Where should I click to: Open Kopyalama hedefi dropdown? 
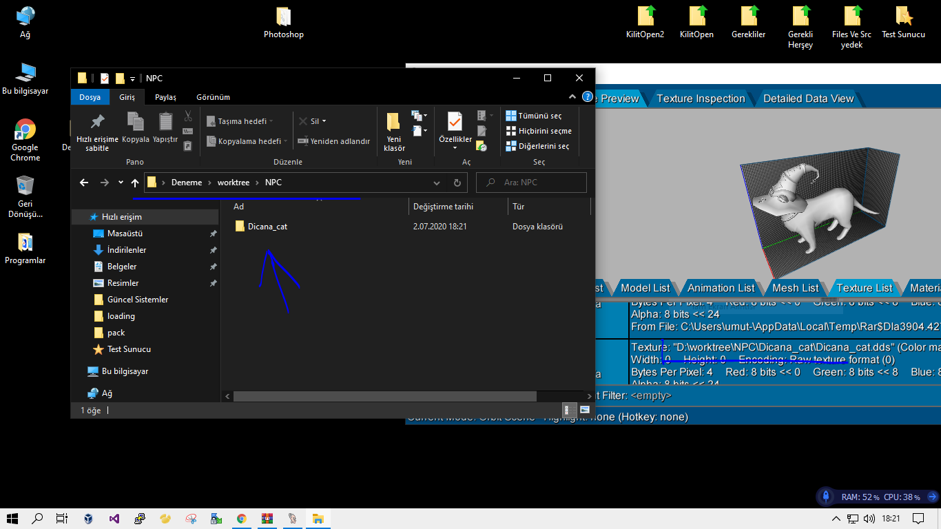247,141
